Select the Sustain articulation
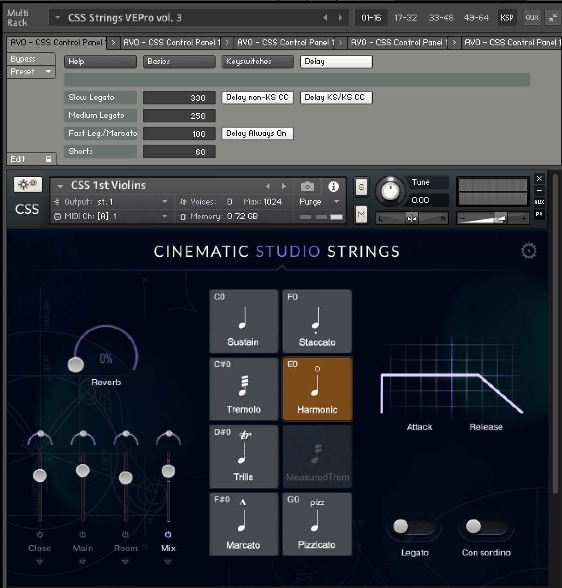This screenshot has width=562, height=588. pos(243,321)
